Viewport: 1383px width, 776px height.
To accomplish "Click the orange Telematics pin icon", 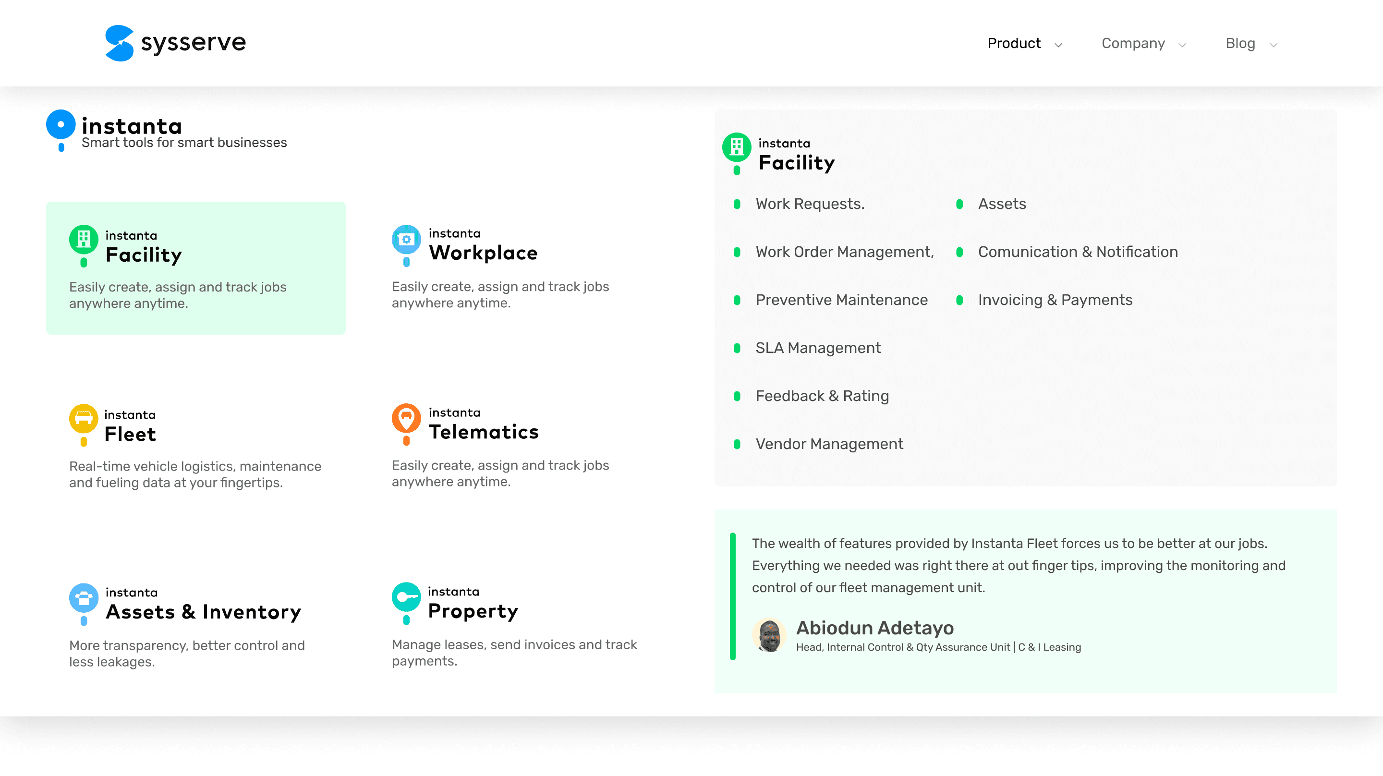I will pyautogui.click(x=406, y=418).
